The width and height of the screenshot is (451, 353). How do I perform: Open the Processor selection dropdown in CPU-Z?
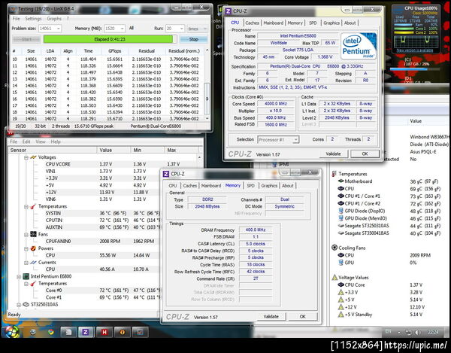tap(295, 140)
